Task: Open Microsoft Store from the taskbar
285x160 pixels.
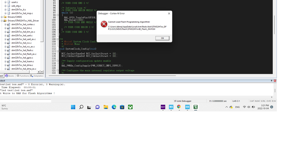Action: click(122, 107)
